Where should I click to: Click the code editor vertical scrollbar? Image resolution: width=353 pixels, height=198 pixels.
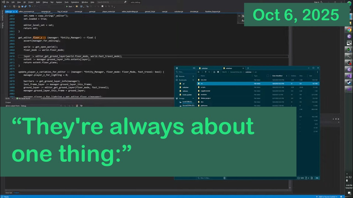290,55
